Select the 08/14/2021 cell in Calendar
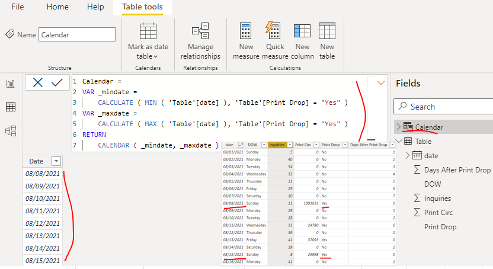 pyautogui.click(x=43, y=248)
